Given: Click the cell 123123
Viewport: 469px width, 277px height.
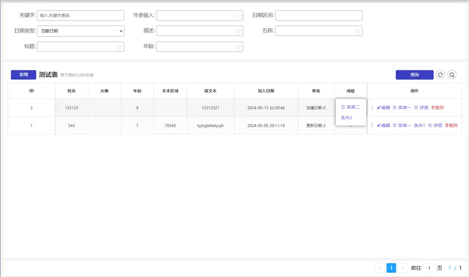Looking at the screenshot, I should click(71, 108).
